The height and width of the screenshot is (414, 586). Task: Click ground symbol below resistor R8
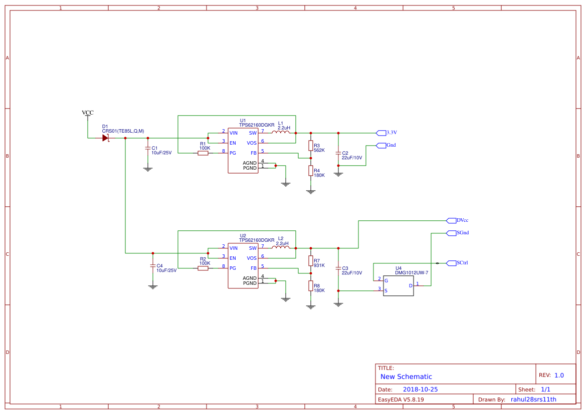[311, 307]
